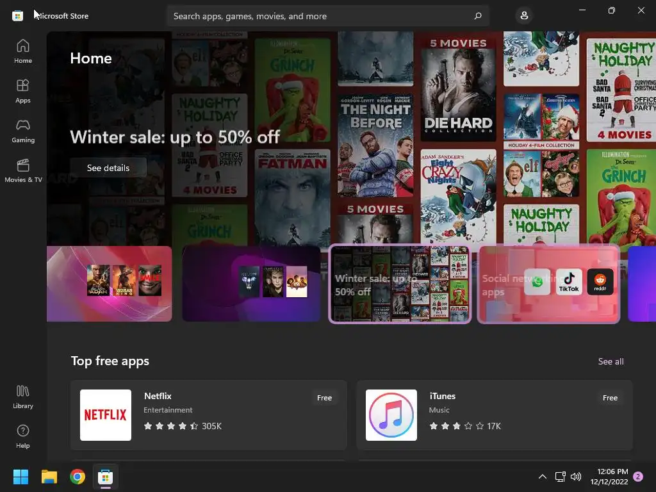Viewport: 656px width, 492px height.
Task: Select the Winter sale carousel card
Action: 400,284
